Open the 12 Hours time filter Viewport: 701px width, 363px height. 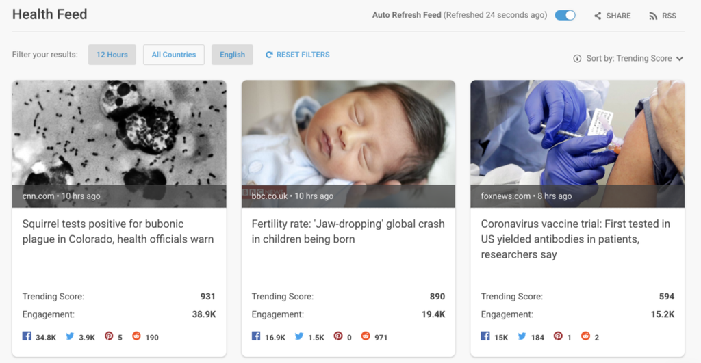coord(112,55)
